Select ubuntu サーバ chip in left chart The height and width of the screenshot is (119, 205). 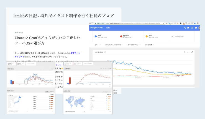[x=21, y=64]
